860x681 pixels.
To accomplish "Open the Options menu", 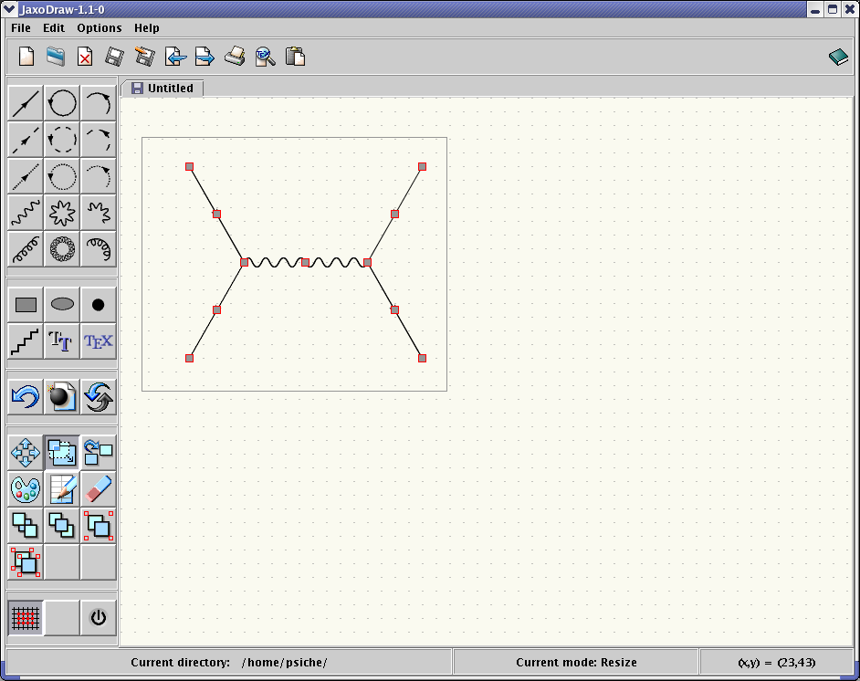I will 100,28.
